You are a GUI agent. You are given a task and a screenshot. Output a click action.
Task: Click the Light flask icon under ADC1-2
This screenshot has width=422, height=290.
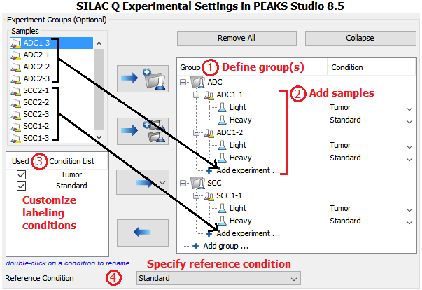click(222, 146)
